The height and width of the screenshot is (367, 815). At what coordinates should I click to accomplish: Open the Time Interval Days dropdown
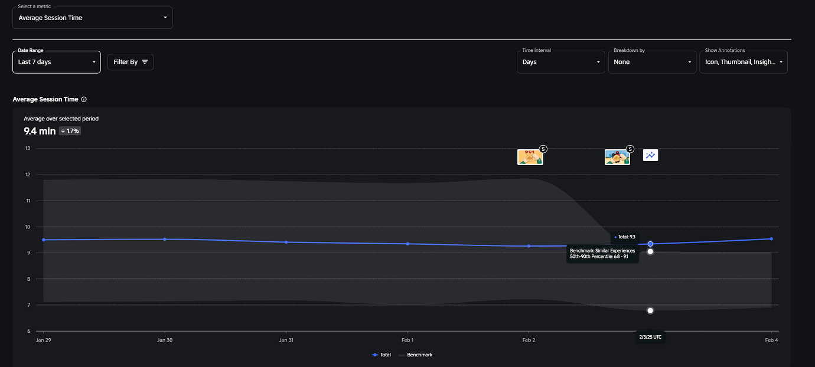pos(561,62)
